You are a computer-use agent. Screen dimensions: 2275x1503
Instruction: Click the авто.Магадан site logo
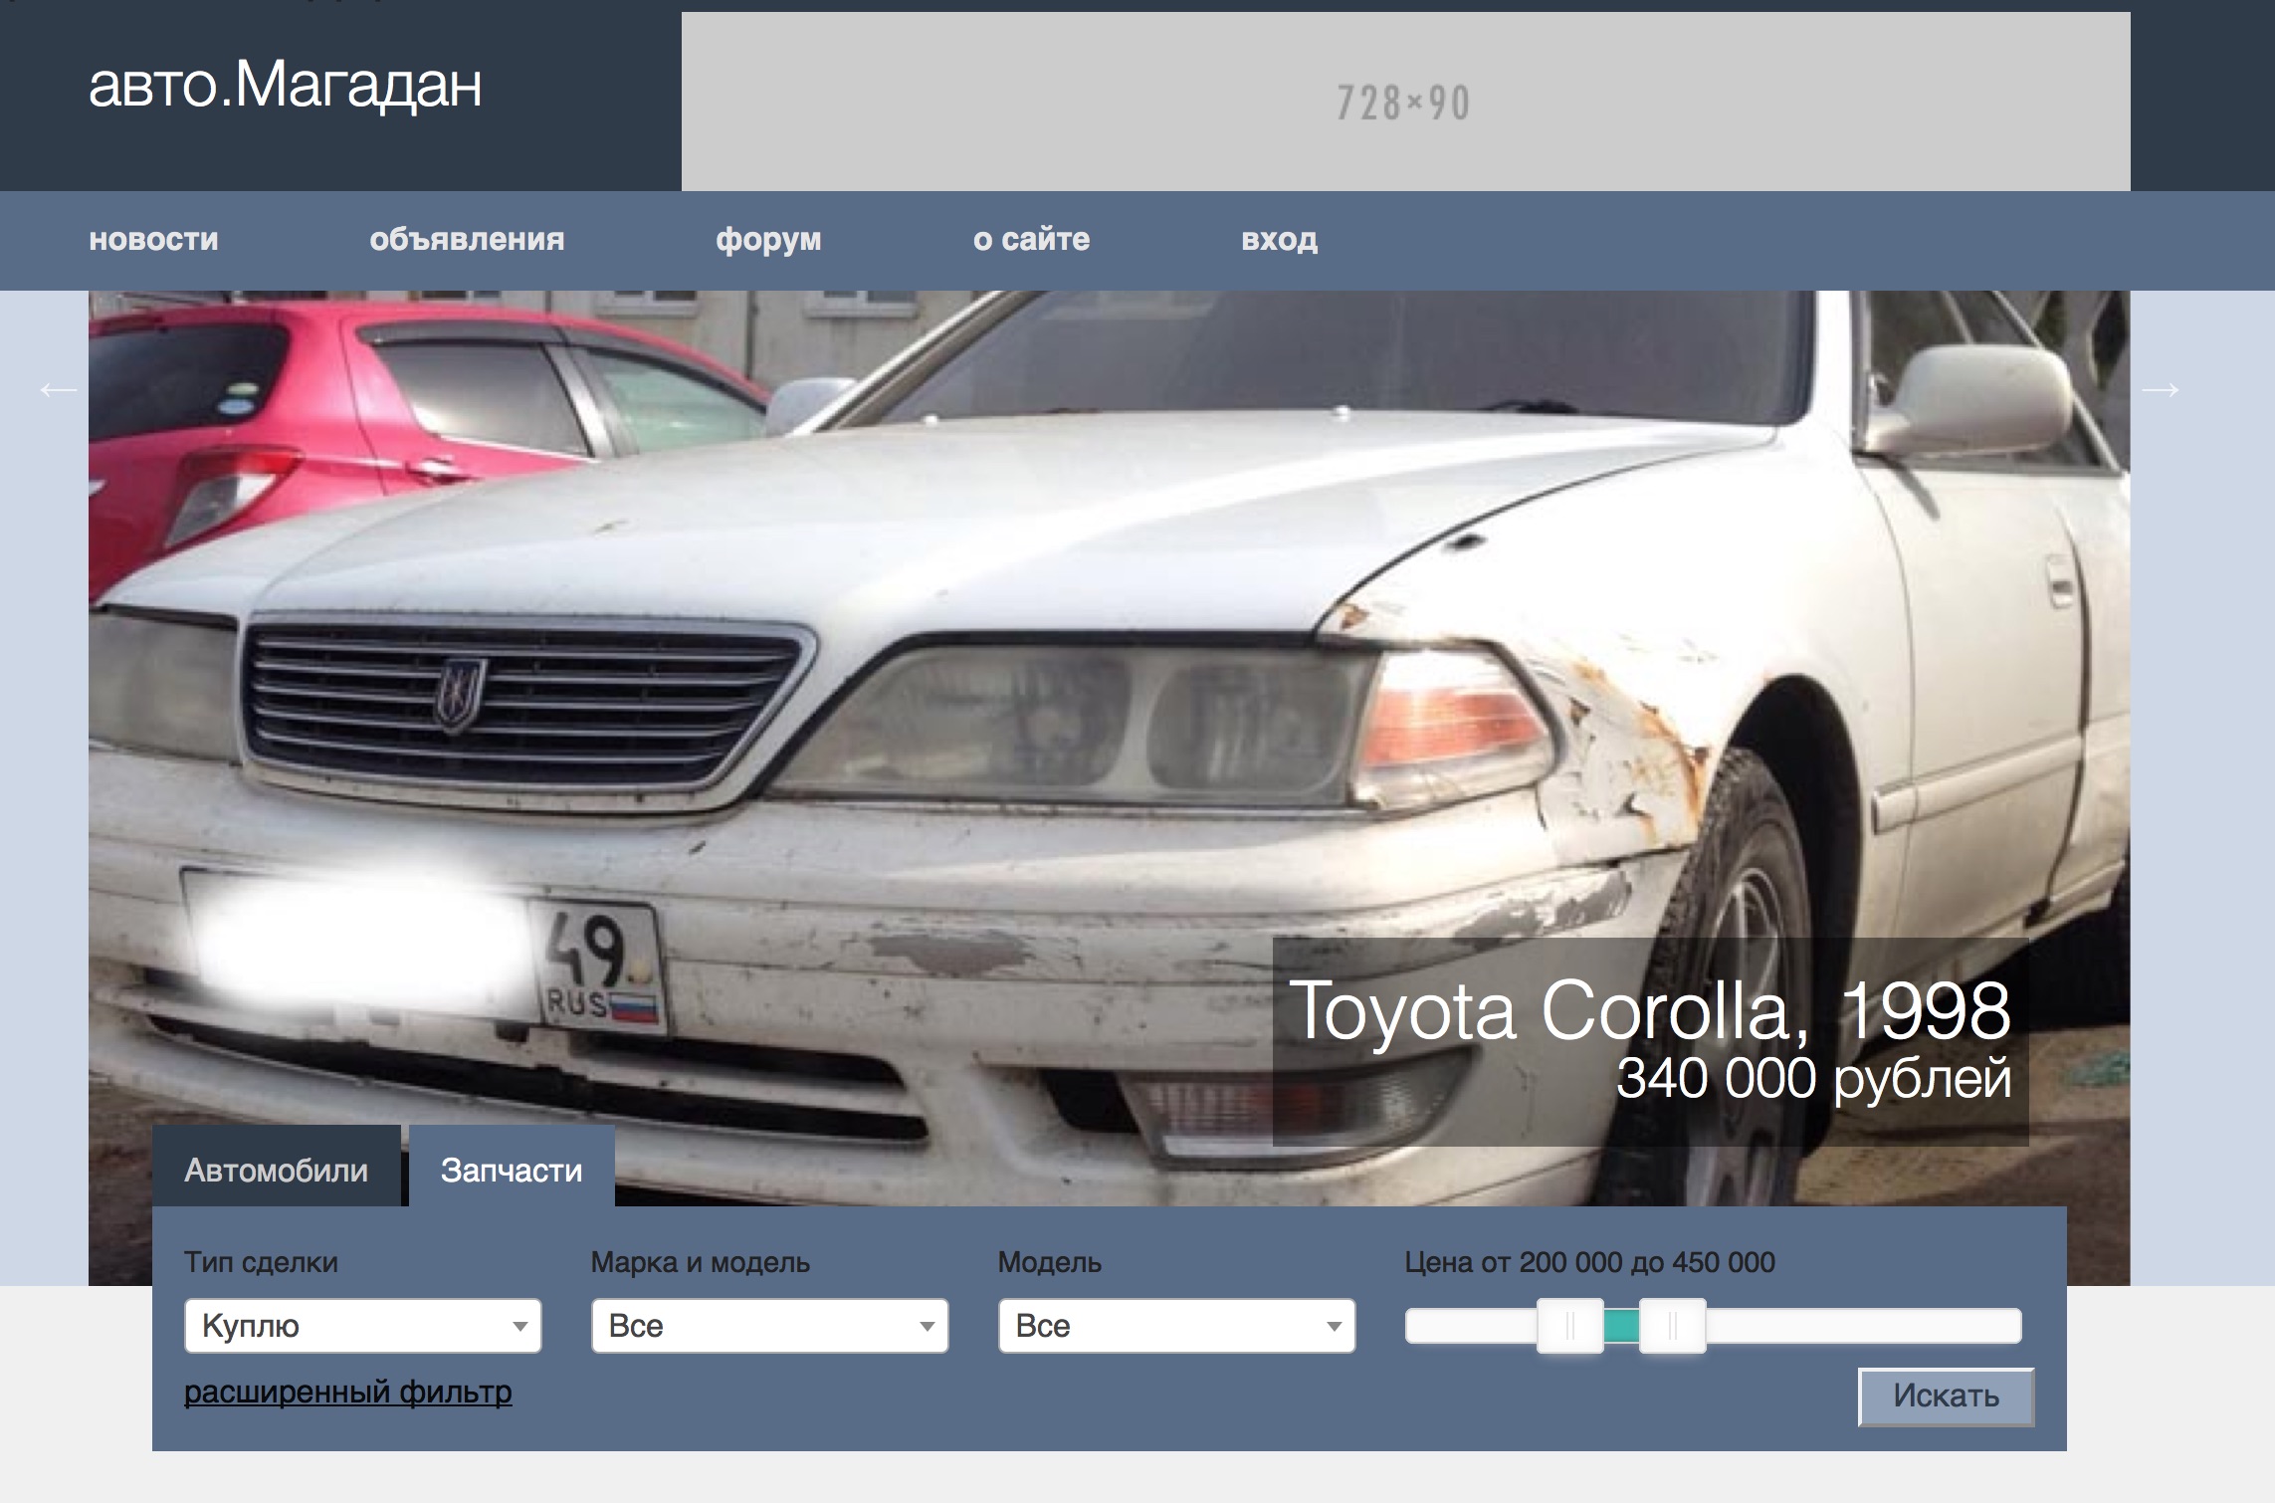tap(285, 86)
